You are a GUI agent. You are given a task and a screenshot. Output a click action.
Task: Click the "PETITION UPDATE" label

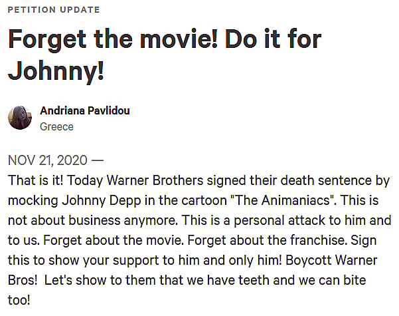pyautogui.click(x=54, y=10)
